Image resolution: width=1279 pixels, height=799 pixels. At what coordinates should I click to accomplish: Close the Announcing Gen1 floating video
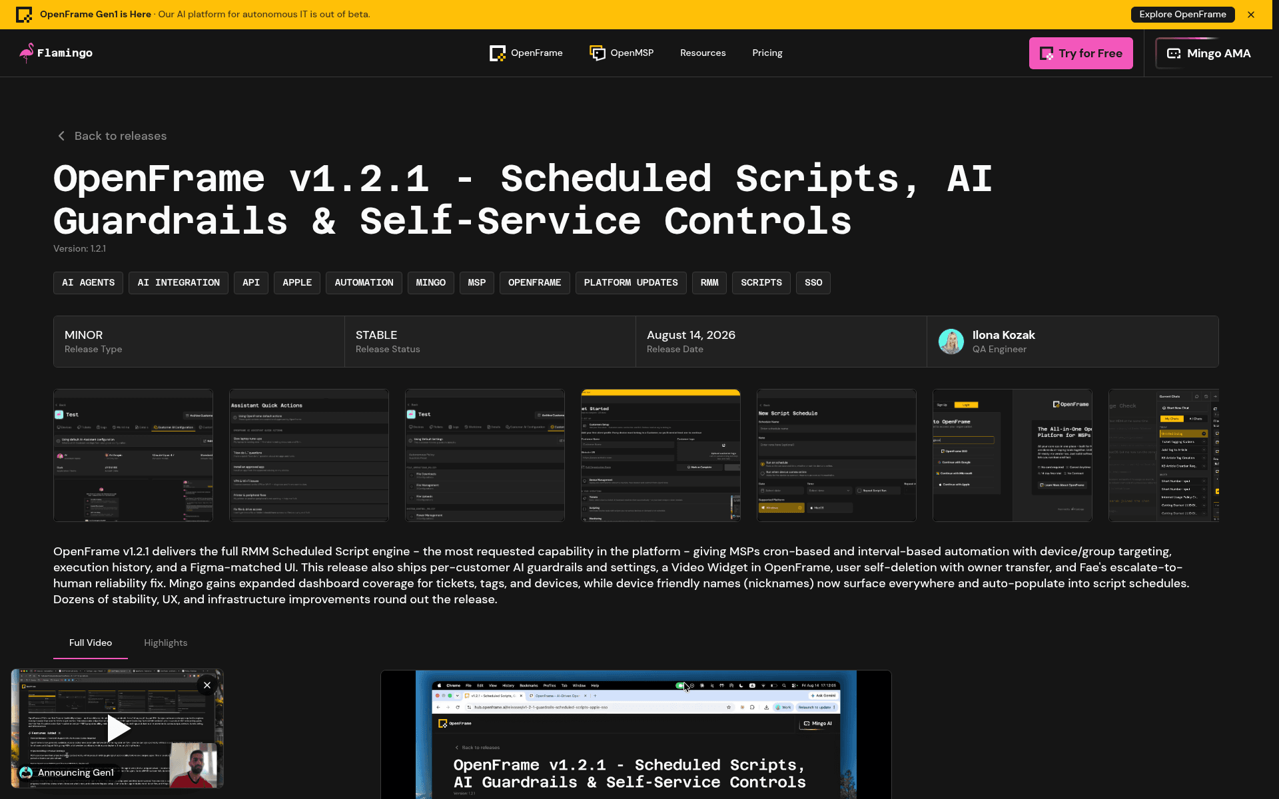tap(207, 685)
